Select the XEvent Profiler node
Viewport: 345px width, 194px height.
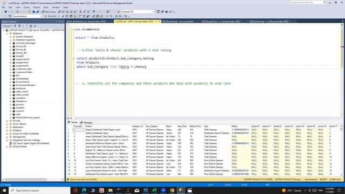click(x=19, y=147)
